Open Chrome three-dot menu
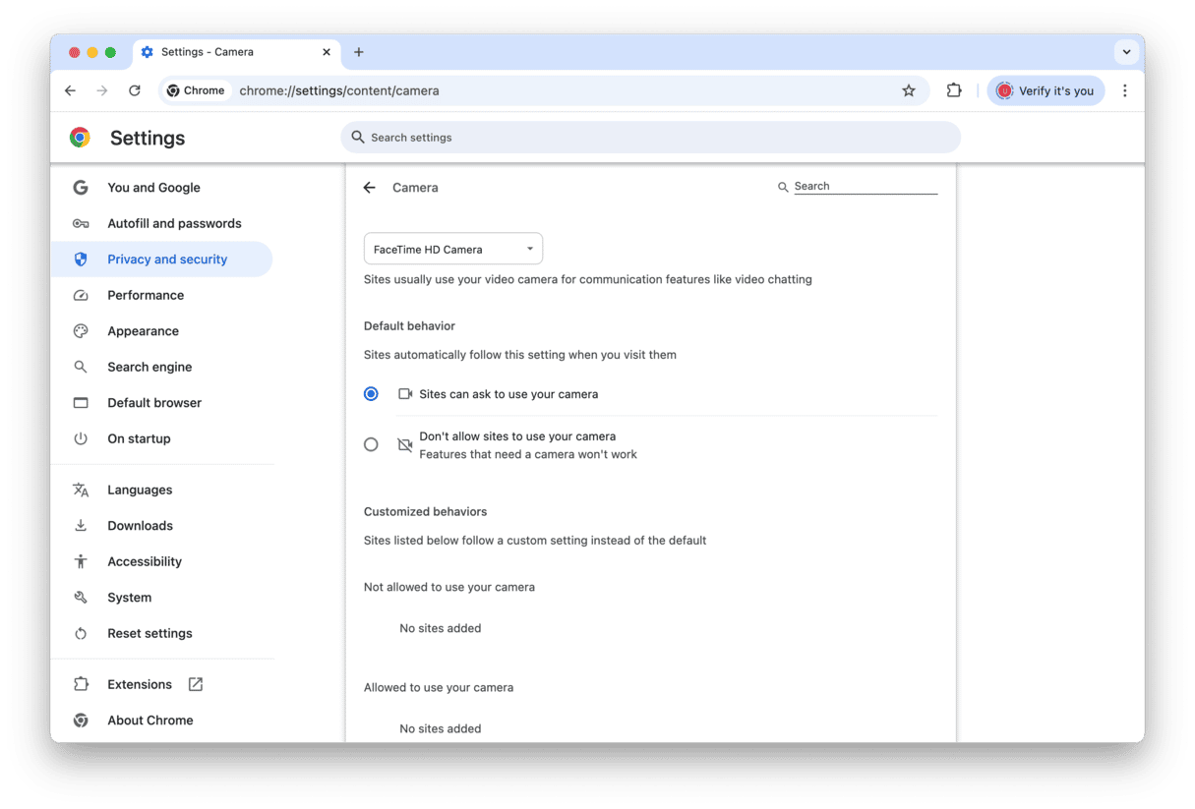Image resolution: width=1195 pixels, height=809 pixels. (x=1124, y=90)
